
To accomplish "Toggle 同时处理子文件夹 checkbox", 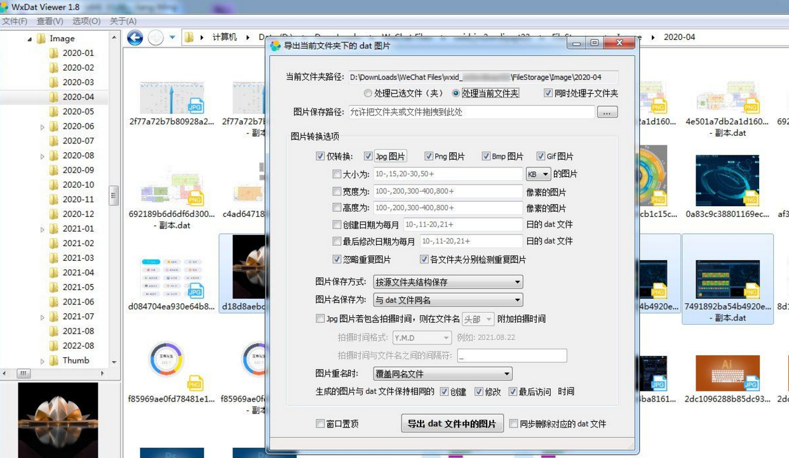I will click(548, 93).
